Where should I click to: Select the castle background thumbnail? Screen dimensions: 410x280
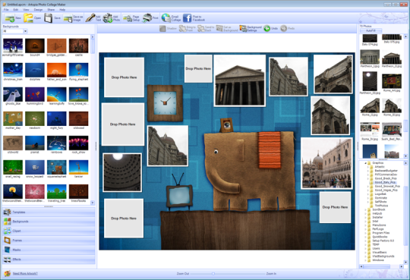pos(79,46)
